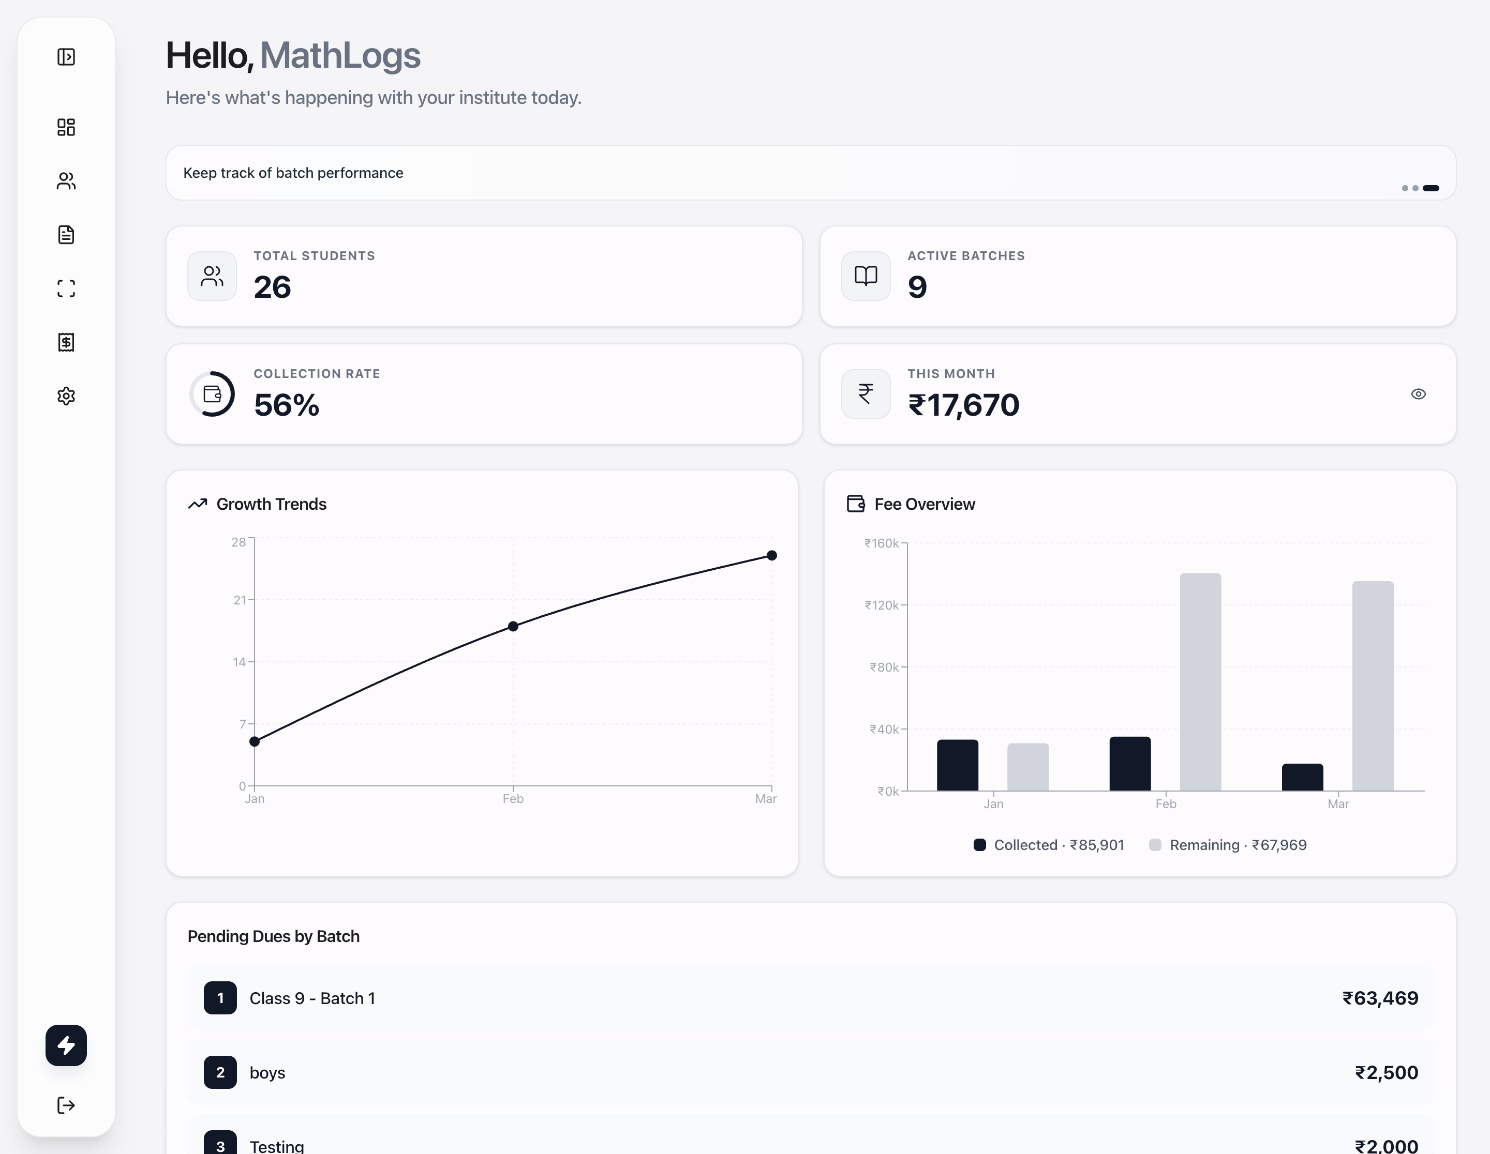Click the logout icon at sidebar bottom
1490x1154 pixels.
[x=66, y=1105]
